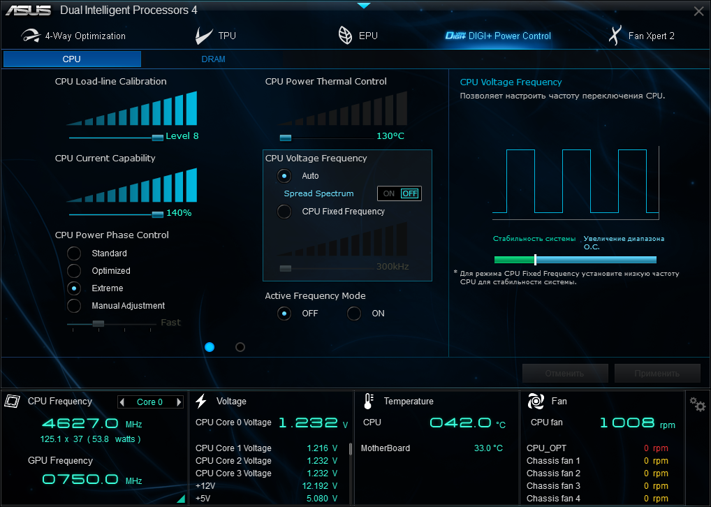Click the CPU_OPT fan row
This screenshot has height=507, width=711.
click(598, 448)
